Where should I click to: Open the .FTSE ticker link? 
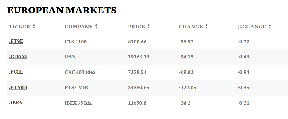pyautogui.click(x=16, y=41)
